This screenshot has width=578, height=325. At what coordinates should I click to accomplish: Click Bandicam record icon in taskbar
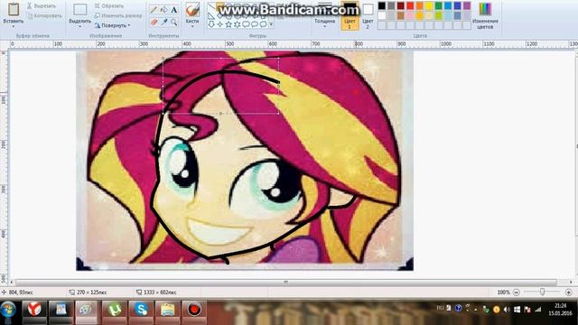coord(194,310)
